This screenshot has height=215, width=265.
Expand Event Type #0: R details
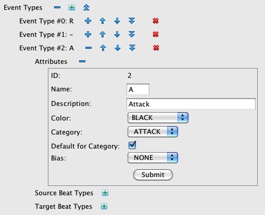(x=88, y=21)
